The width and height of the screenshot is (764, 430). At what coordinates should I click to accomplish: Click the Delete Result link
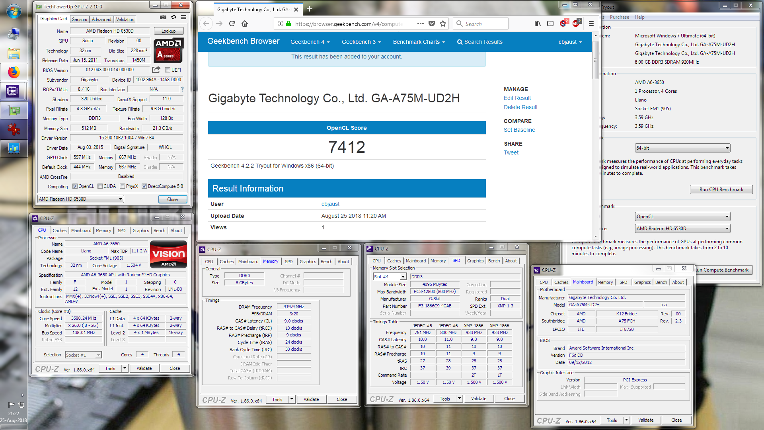tap(520, 107)
